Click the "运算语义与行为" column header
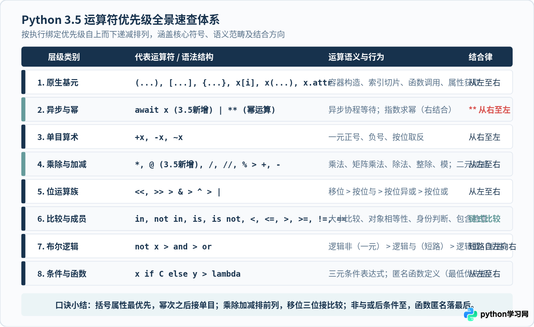This screenshot has width=534, height=327. click(x=356, y=57)
